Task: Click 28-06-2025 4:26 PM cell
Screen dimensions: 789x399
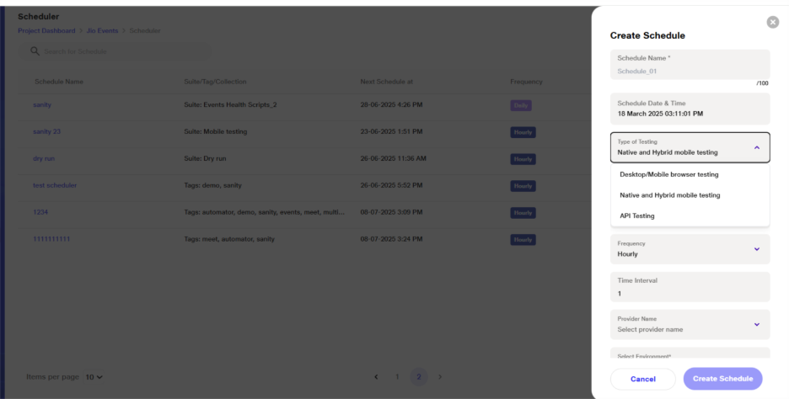Action: pos(391,105)
